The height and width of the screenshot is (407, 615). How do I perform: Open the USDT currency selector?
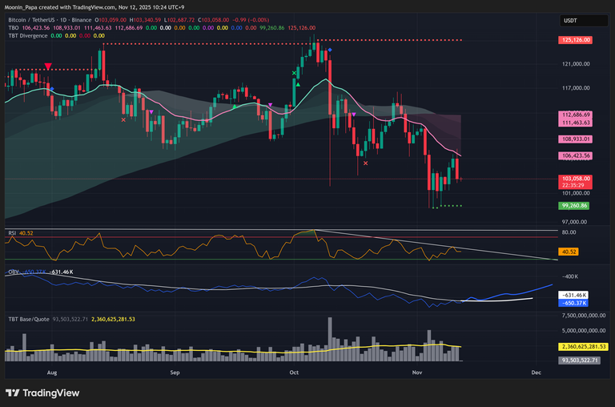coord(570,21)
